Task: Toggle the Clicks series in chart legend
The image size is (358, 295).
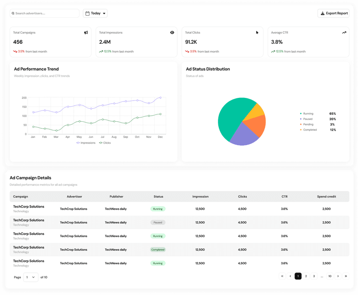Action: pos(105,143)
